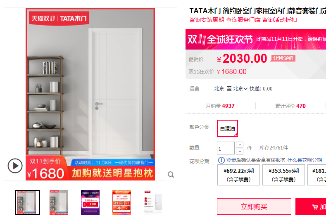Decrease quantity with the down arrow
The height and width of the screenshot is (223, 326).
(240, 151)
